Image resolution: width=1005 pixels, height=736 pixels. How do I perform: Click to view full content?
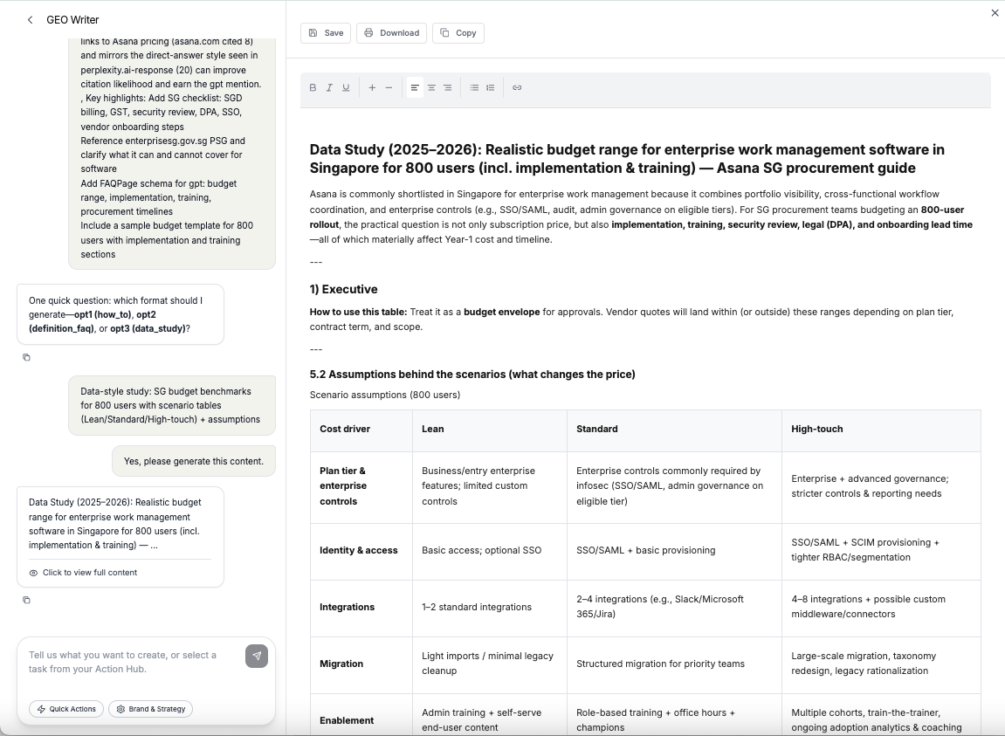tap(90, 573)
